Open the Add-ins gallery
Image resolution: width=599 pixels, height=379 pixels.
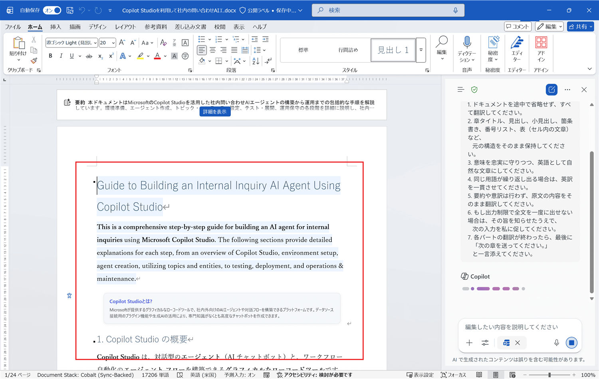[541, 49]
